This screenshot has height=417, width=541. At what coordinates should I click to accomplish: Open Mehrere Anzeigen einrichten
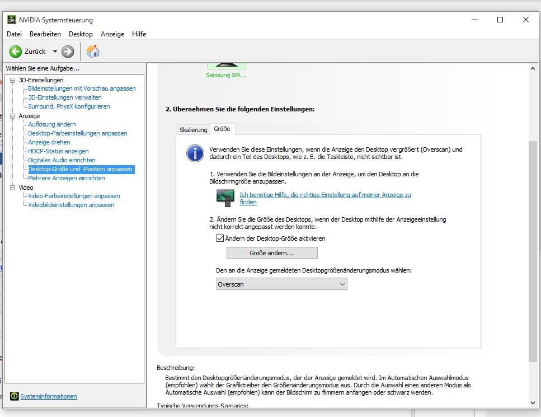(x=67, y=178)
